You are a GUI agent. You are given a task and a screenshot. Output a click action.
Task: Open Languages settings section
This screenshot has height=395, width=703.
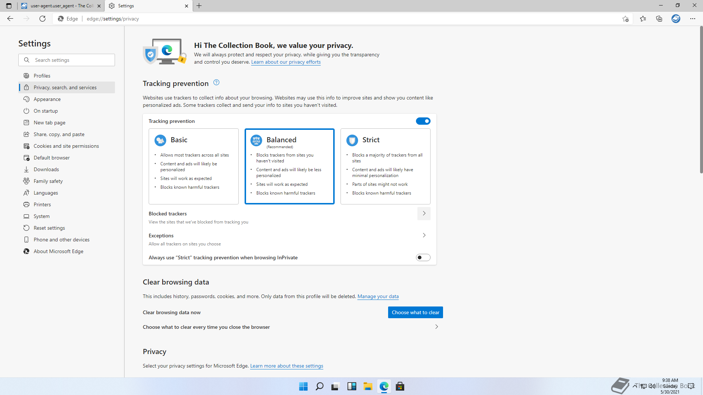(67, 193)
